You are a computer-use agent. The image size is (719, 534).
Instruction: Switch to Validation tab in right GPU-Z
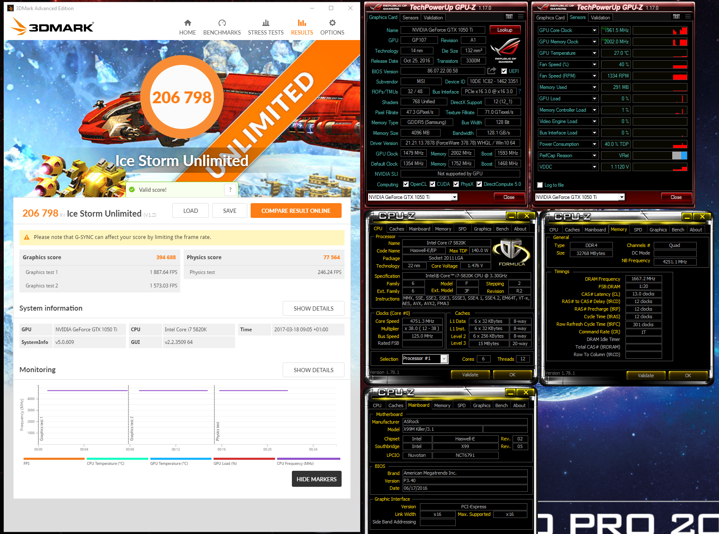[600, 18]
